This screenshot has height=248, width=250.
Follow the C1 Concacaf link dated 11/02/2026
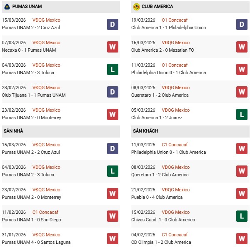pyautogui.click(x=45, y=212)
